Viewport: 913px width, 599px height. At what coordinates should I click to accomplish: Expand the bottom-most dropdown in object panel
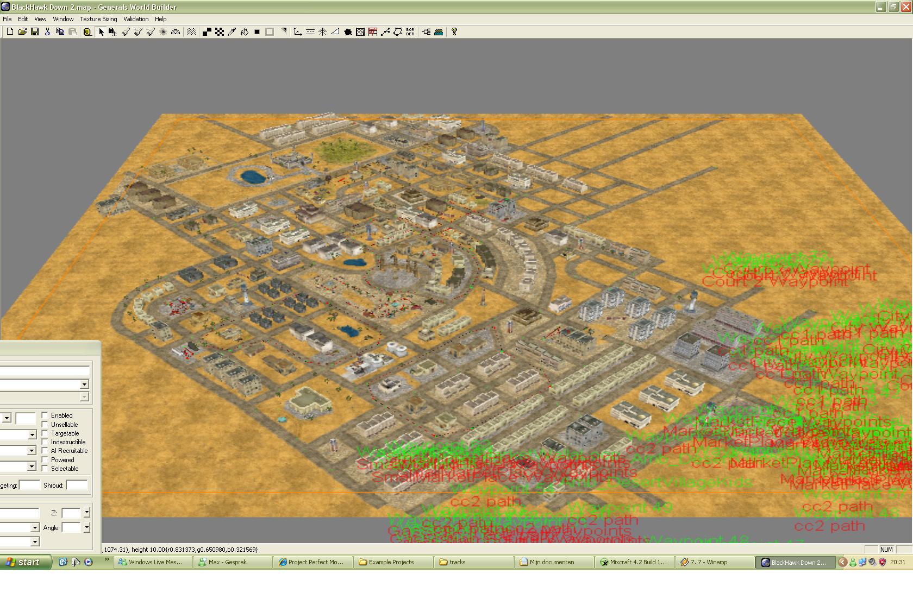click(x=35, y=541)
